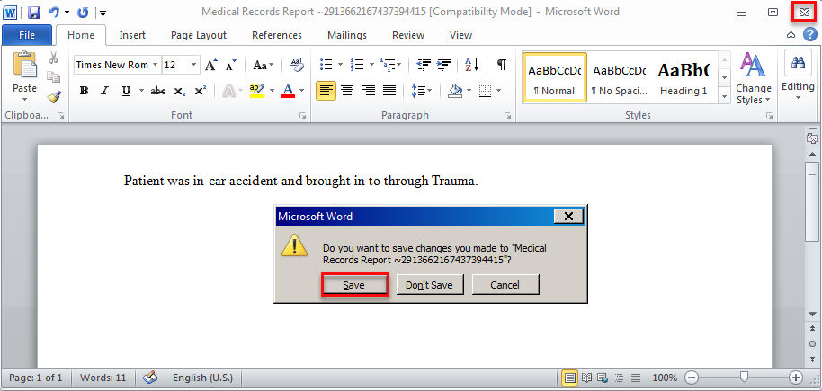Click the Cut scissors icon
The image size is (822, 391).
coord(53,58)
